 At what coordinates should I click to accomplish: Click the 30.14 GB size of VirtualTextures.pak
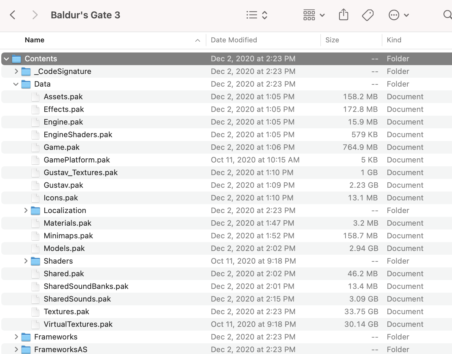(x=361, y=324)
